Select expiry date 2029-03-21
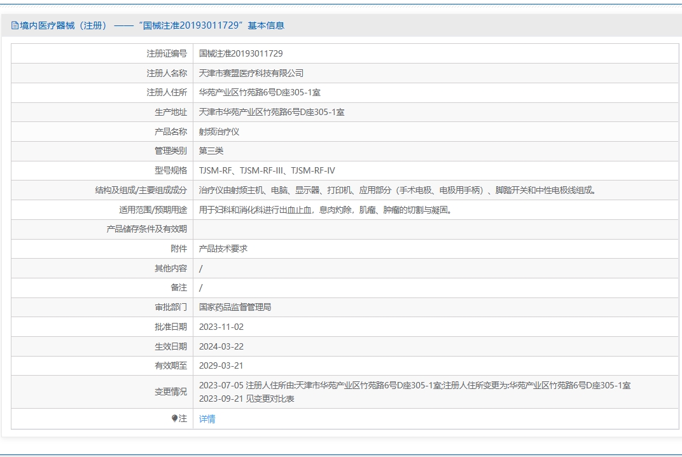682x457 pixels. pyautogui.click(x=221, y=365)
